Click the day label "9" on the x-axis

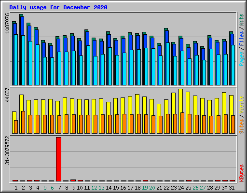[74, 188]
